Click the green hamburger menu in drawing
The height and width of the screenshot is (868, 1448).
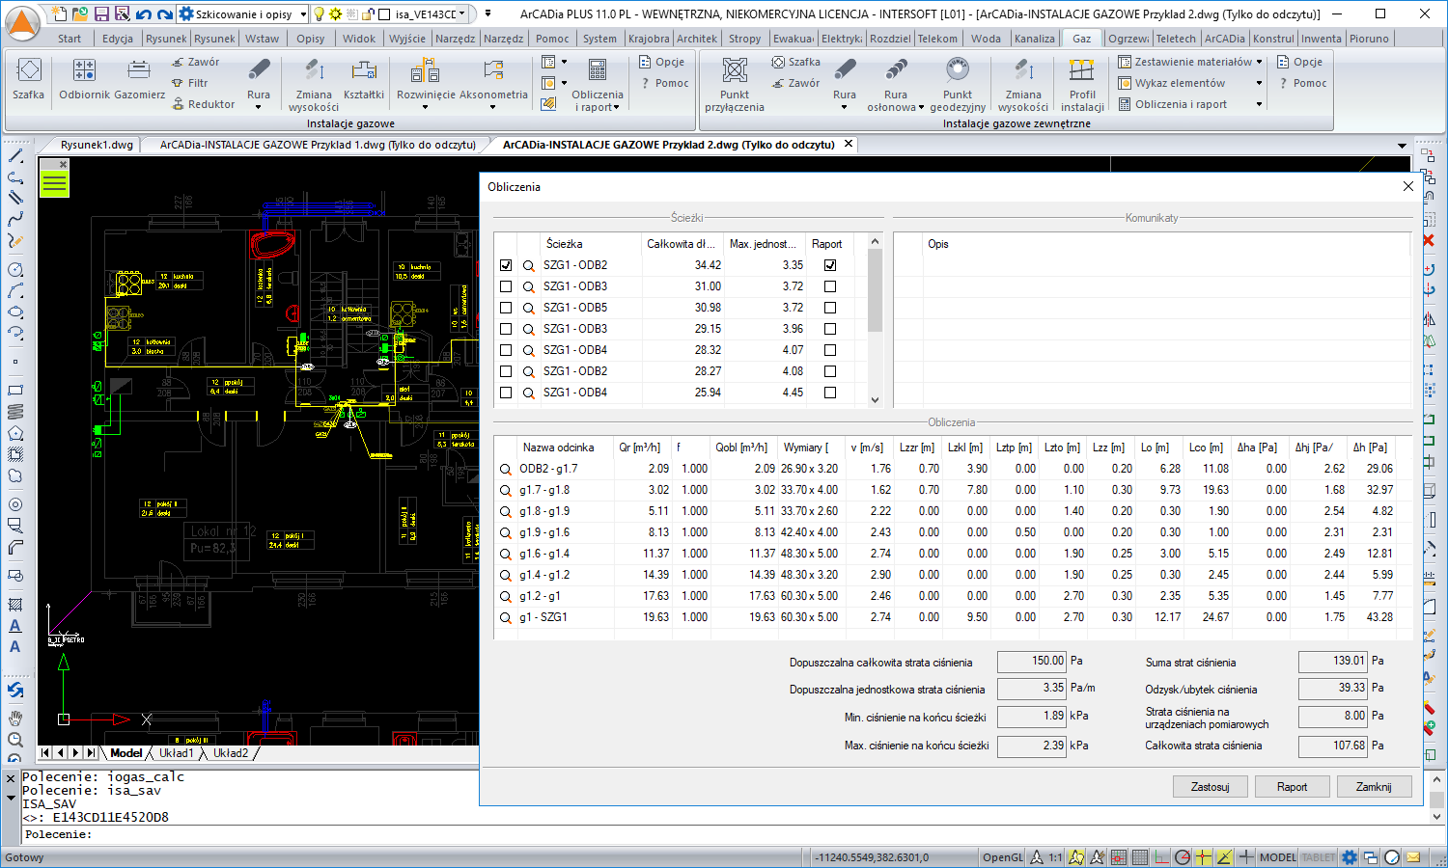click(54, 183)
